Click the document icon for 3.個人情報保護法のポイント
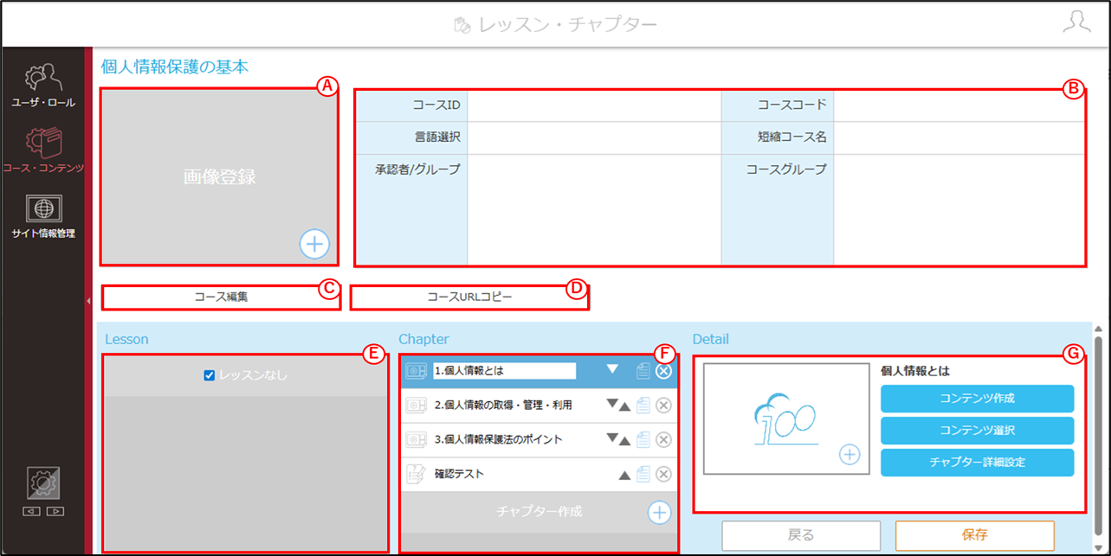Image resolution: width=1111 pixels, height=556 pixels. coord(643,439)
